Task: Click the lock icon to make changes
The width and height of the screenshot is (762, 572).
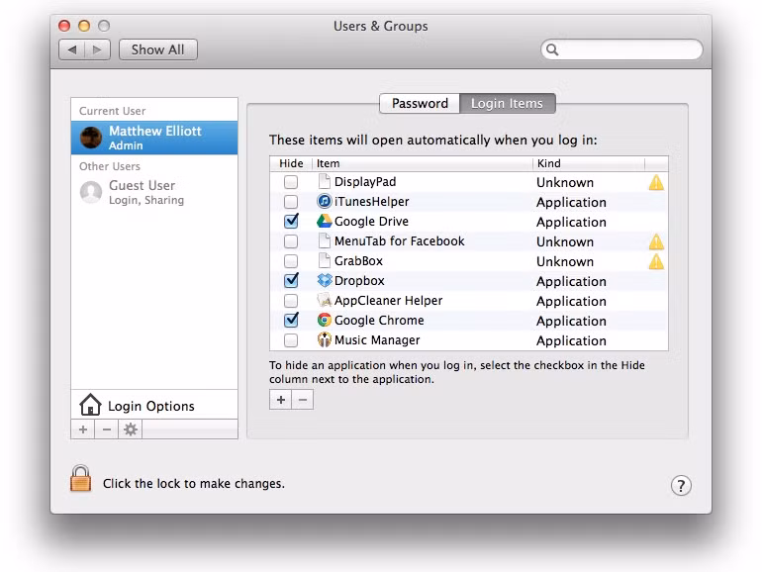Action: 80,480
